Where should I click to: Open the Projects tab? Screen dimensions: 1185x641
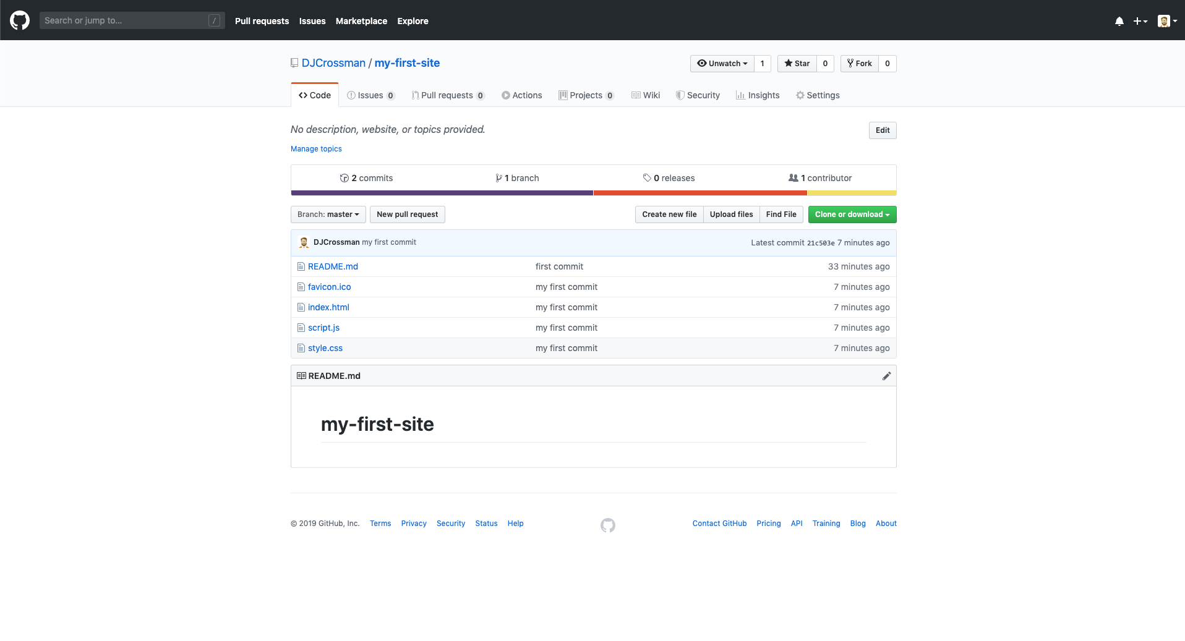[586, 95]
